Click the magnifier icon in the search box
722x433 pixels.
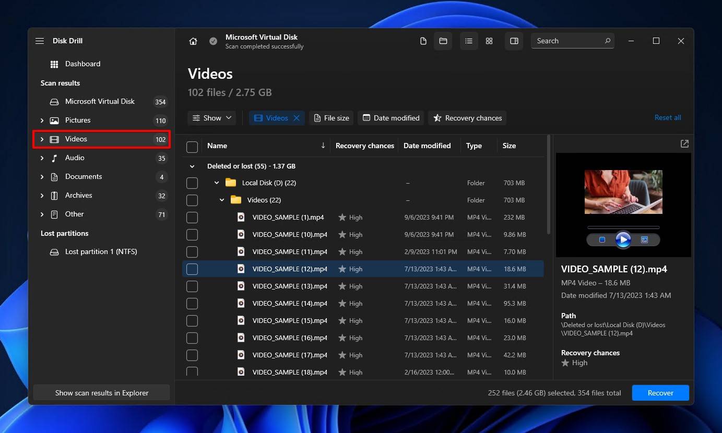607,41
